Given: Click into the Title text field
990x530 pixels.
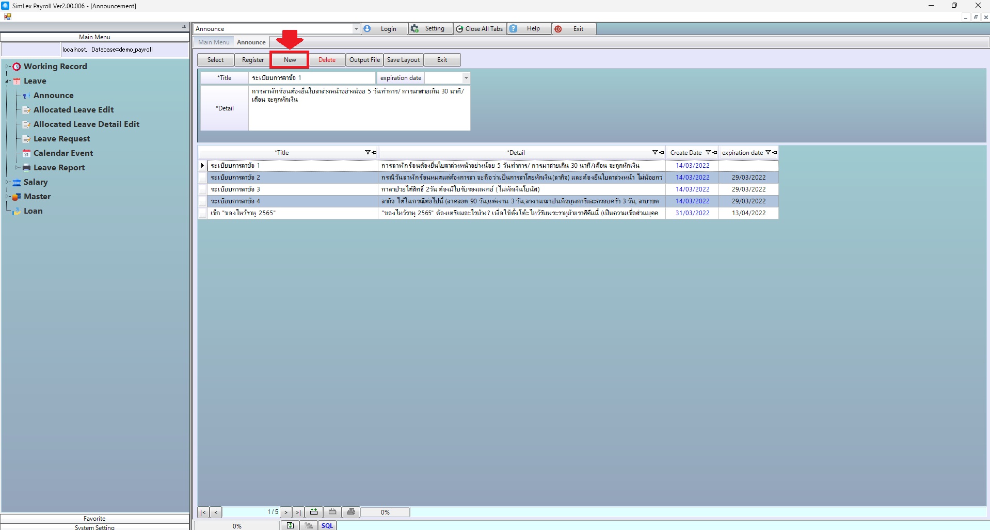Looking at the screenshot, I should click(x=312, y=78).
